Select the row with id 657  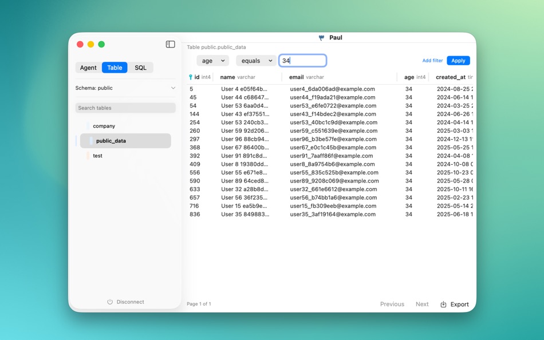click(x=330, y=197)
